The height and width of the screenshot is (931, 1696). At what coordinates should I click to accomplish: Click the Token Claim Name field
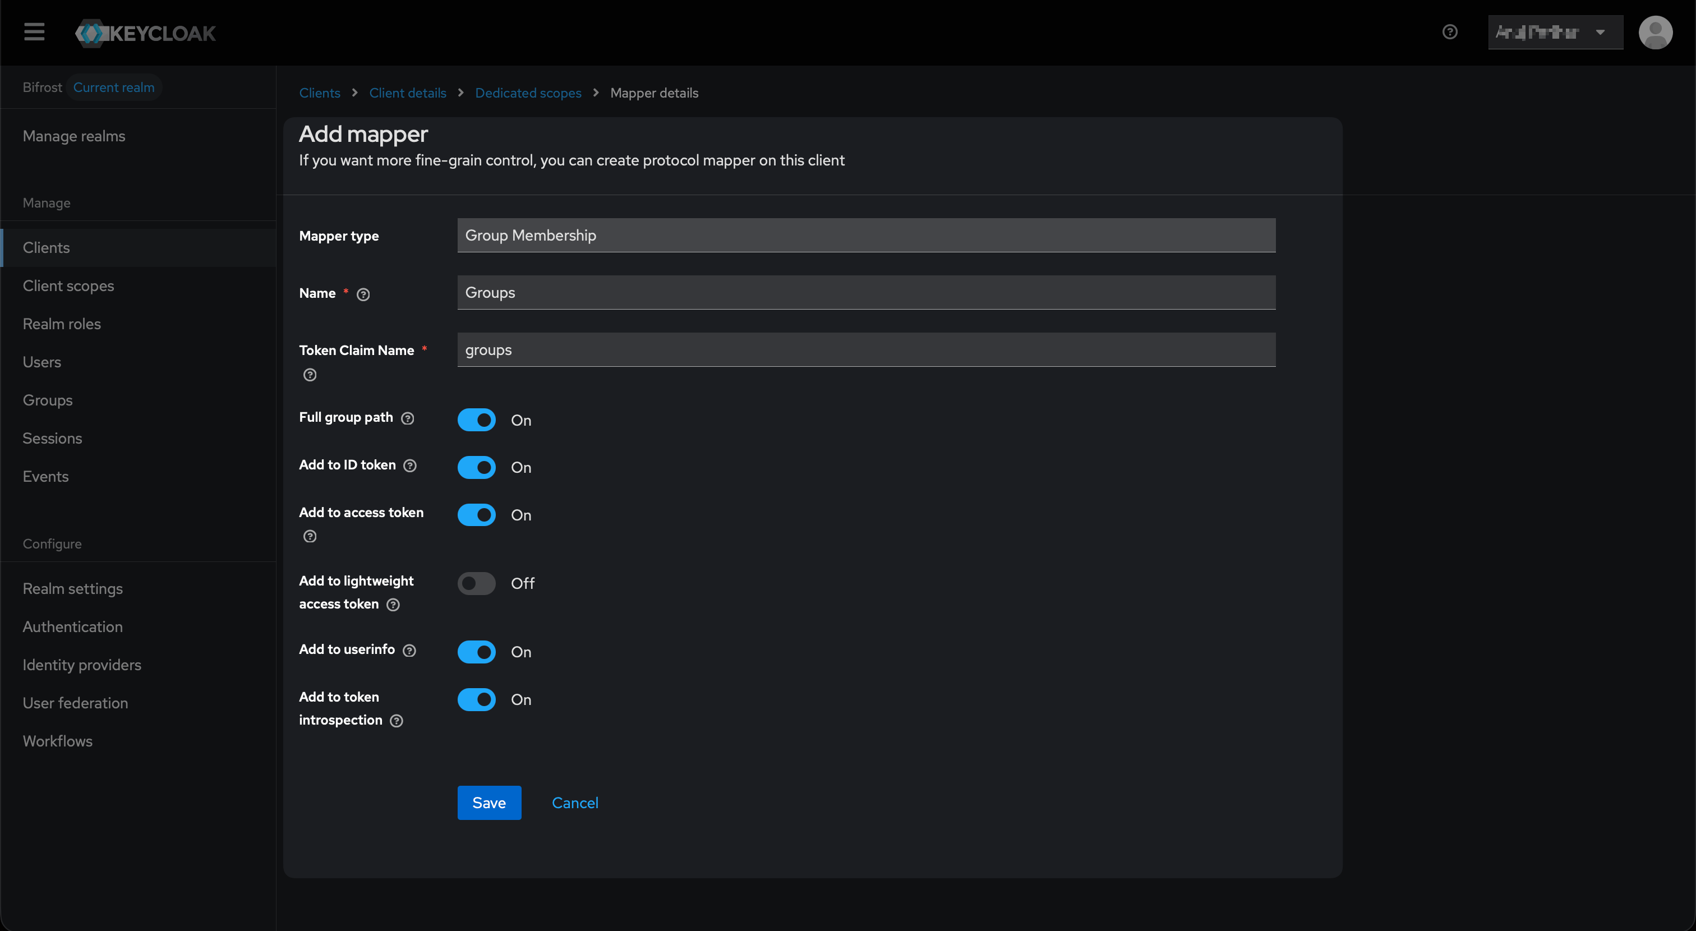(x=867, y=349)
